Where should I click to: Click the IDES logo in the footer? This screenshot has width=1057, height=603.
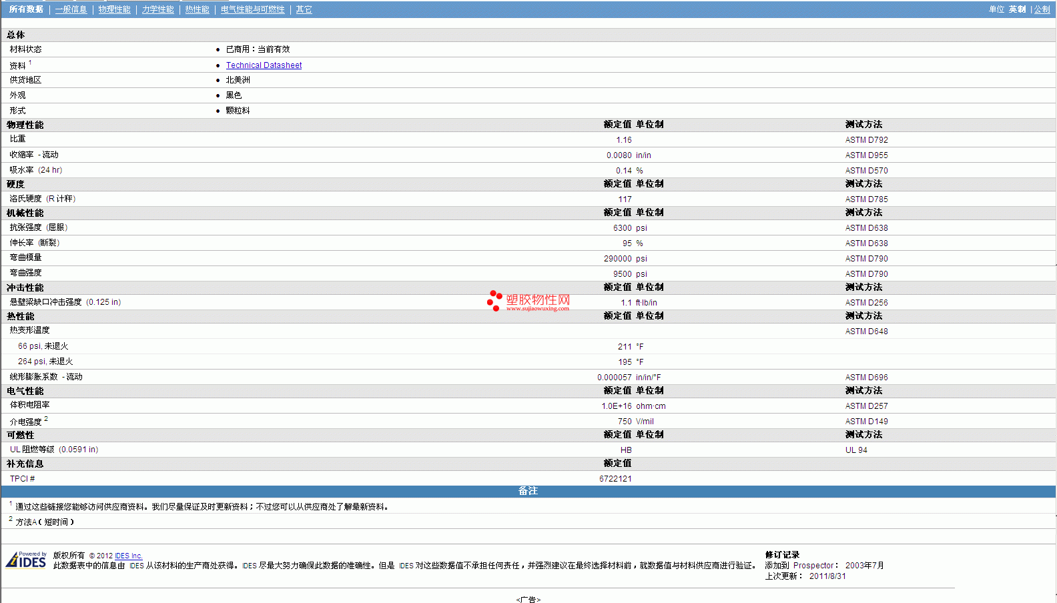[x=26, y=560]
